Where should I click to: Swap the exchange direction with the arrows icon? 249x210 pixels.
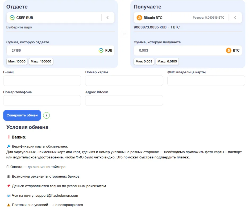tap(124, 34)
